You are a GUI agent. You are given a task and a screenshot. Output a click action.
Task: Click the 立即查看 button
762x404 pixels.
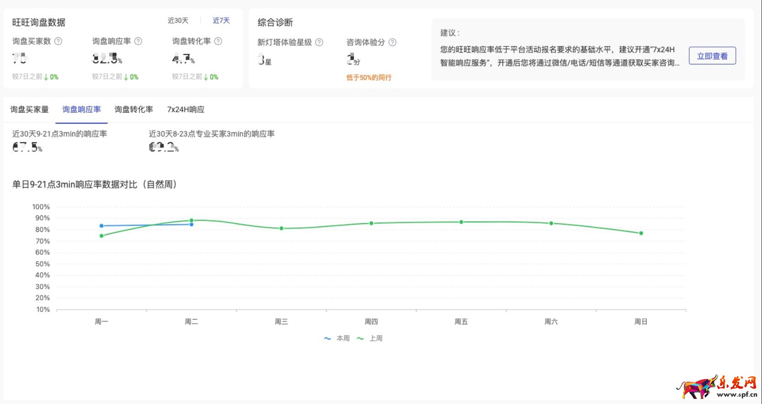(x=712, y=56)
